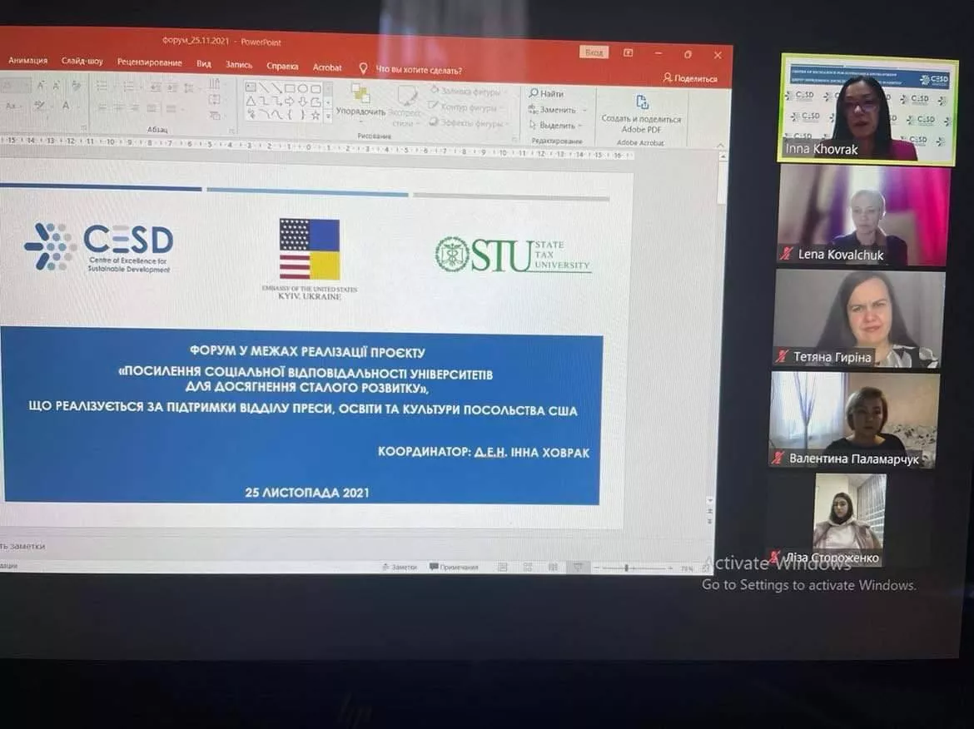Image resolution: width=974 pixels, height=729 pixels.
Task: Expand the Replace (Заменить) dropdown
Action: point(585,111)
